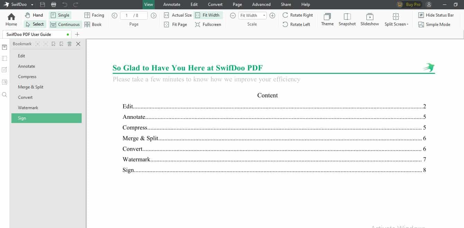464x228 pixels.
Task: Open the Edit ribbon tab
Action: click(194, 4)
